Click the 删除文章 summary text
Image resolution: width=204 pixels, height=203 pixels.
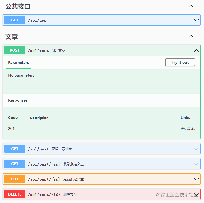tap(70, 195)
